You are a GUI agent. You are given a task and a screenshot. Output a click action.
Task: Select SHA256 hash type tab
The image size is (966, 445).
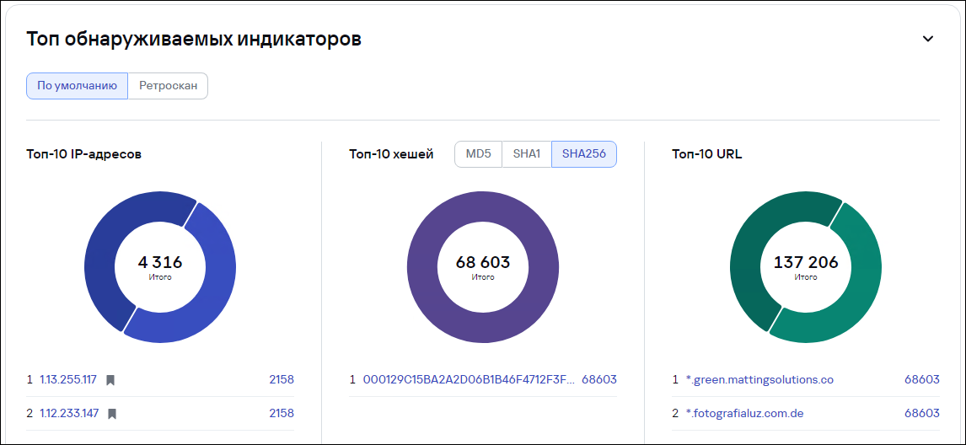(x=583, y=154)
